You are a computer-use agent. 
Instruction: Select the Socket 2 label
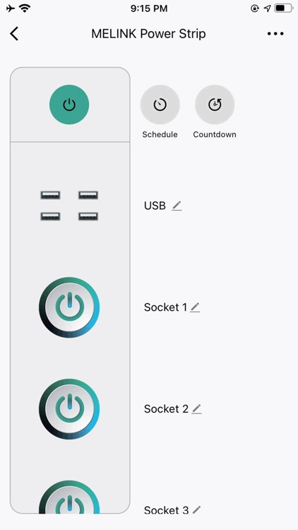166,409
